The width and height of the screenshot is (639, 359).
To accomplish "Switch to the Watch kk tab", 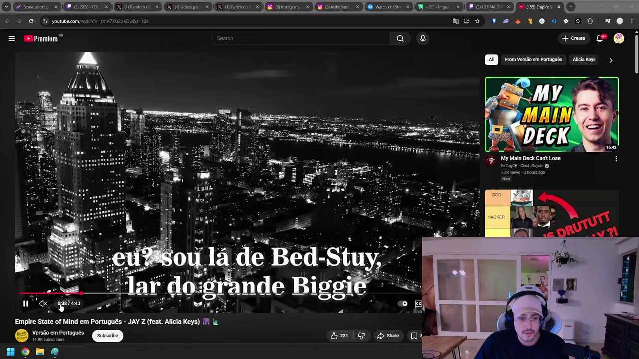I will 388,7.
